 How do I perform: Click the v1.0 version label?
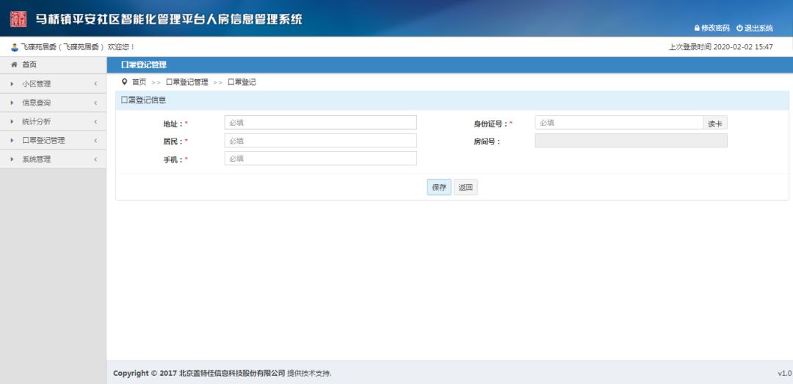click(784, 374)
